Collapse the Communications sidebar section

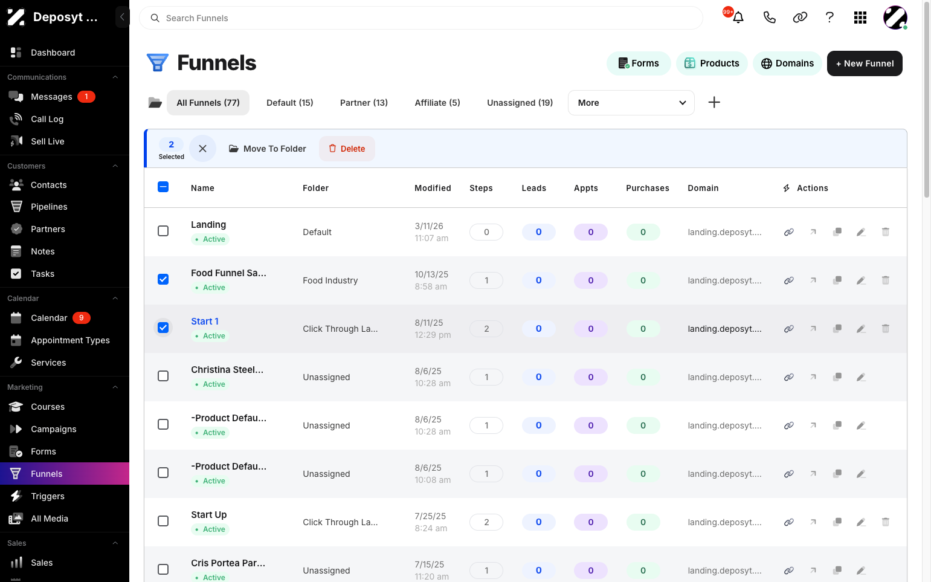[115, 77]
